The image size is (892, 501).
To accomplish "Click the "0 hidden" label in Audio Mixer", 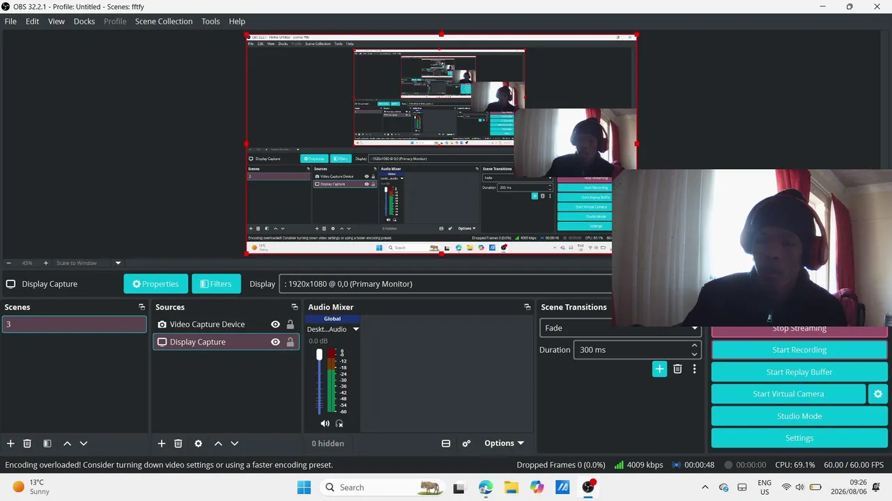I will click(328, 443).
